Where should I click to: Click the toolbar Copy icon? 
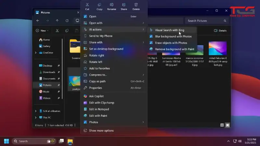(x=67, y=30)
